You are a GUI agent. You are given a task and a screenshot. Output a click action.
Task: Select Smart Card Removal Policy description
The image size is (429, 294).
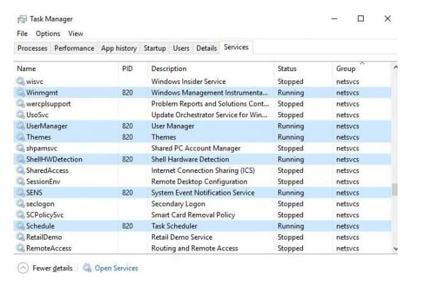[193, 215]
